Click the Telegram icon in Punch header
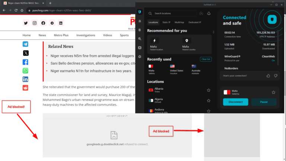The width and height of the screenshot is (286, 161). coord(52,23)
